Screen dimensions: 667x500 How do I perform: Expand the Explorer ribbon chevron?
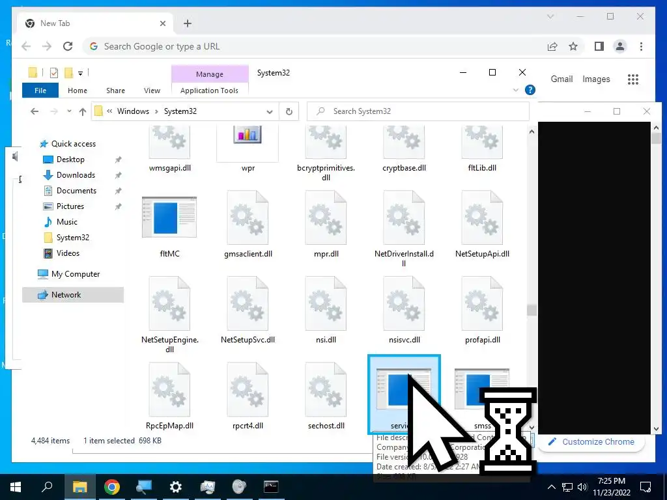[x=516, y=90]
